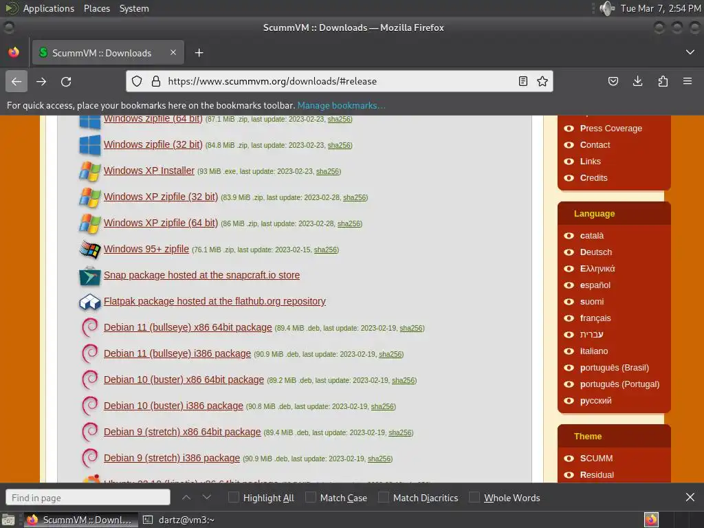The height and width of the screenshot is (528, 704).
Task: Download Windows XP zipfile (32 bit)
Action: (161, 197)
